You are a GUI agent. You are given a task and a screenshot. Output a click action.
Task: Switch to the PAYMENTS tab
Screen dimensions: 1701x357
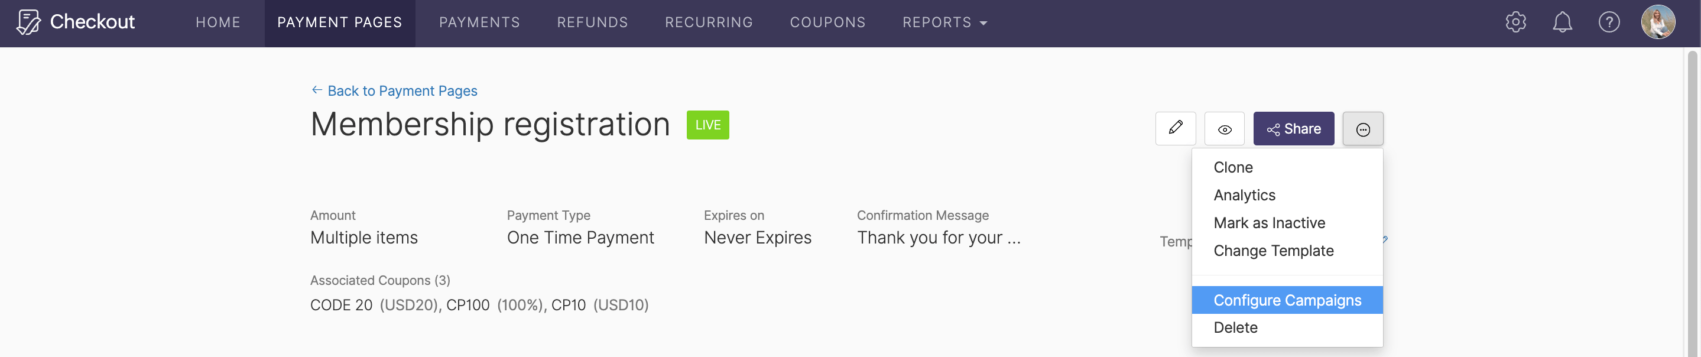tap(479, 22)
